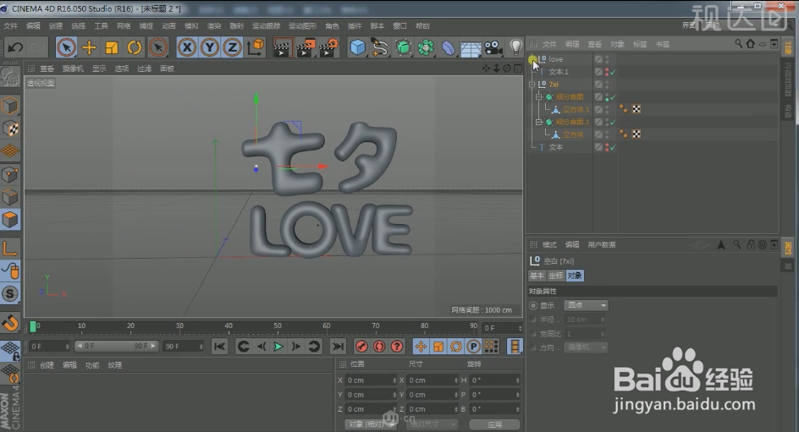Screen dimensions: 799x432
Task: Switch to the 基本 attribute tab
Action: (537, 276)
